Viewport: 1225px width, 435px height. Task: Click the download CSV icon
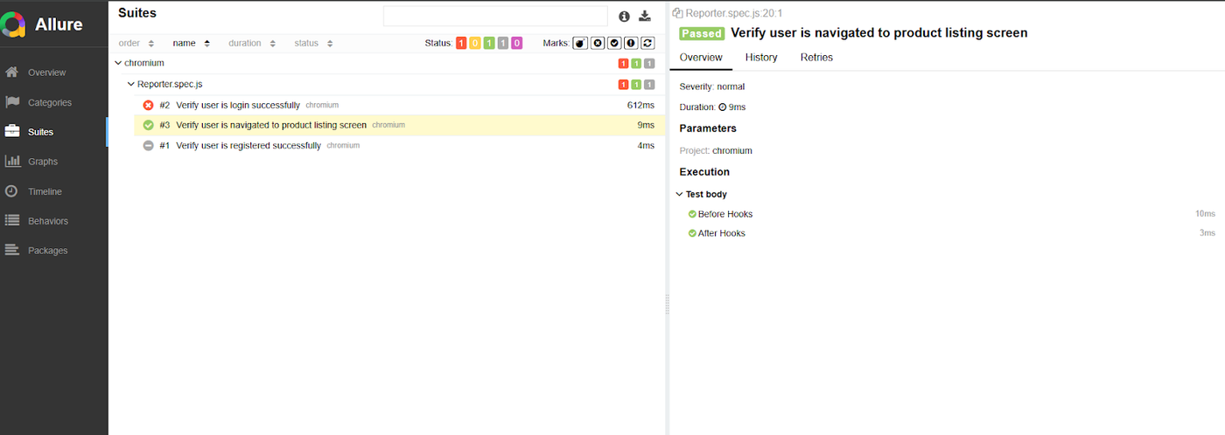pos(645,16)
